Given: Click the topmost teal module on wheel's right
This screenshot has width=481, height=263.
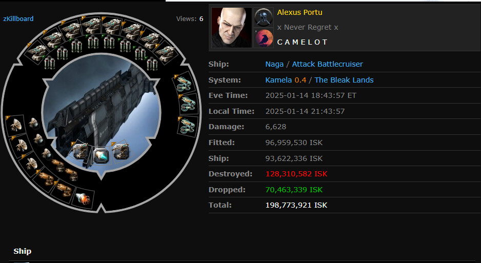Looking at the screenshot, I should (x=184, y=83).
